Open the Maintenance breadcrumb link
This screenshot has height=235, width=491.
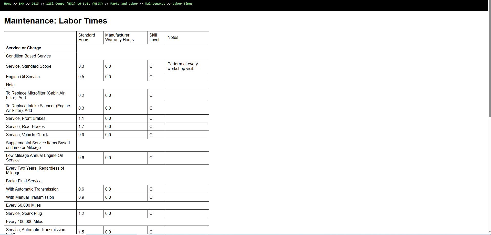[155, 4]
